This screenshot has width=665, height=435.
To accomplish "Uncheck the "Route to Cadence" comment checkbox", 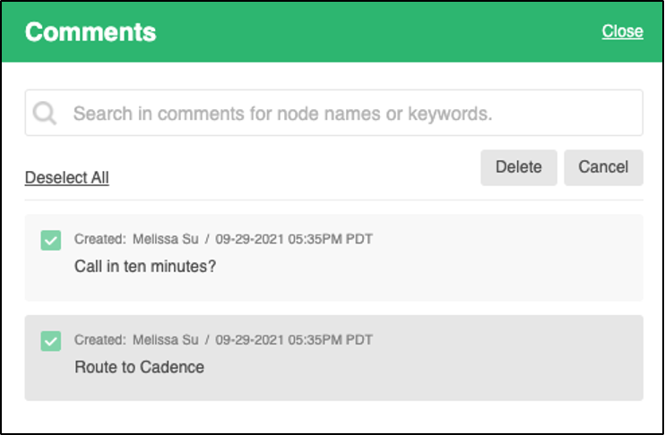I will (x=51, y=340).
